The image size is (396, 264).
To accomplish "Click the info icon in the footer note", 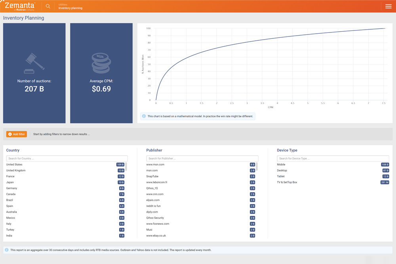I will pos(6,250).
